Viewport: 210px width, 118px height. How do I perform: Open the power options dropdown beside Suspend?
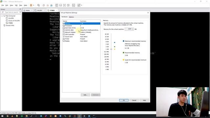coord(33,5)
